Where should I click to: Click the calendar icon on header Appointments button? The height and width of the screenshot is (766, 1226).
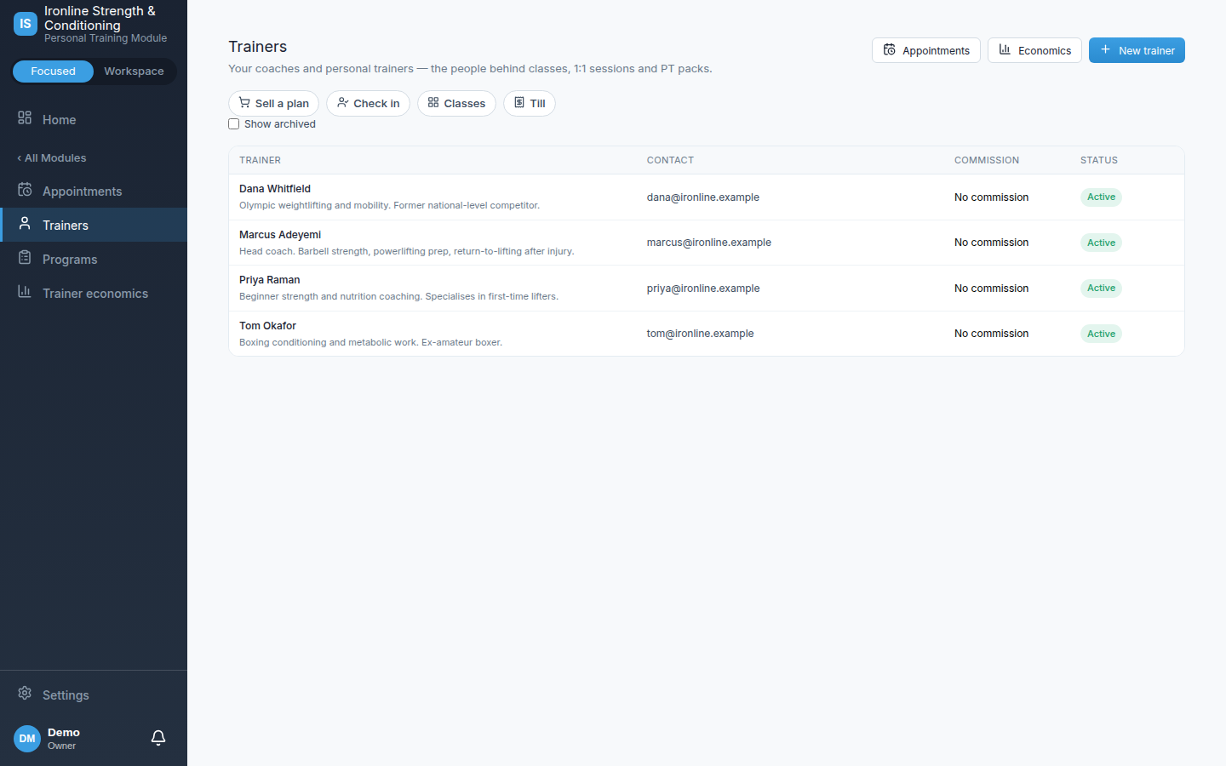890,50
